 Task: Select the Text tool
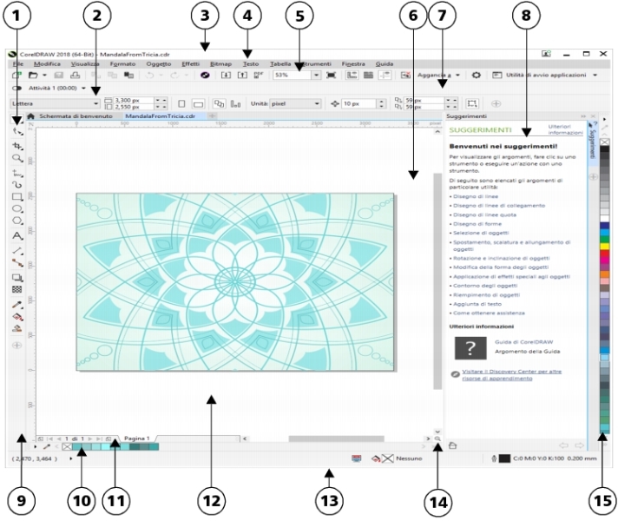[17, 235]
